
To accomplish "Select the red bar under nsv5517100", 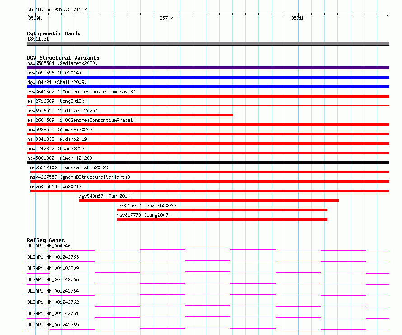I will coord(210,172).
